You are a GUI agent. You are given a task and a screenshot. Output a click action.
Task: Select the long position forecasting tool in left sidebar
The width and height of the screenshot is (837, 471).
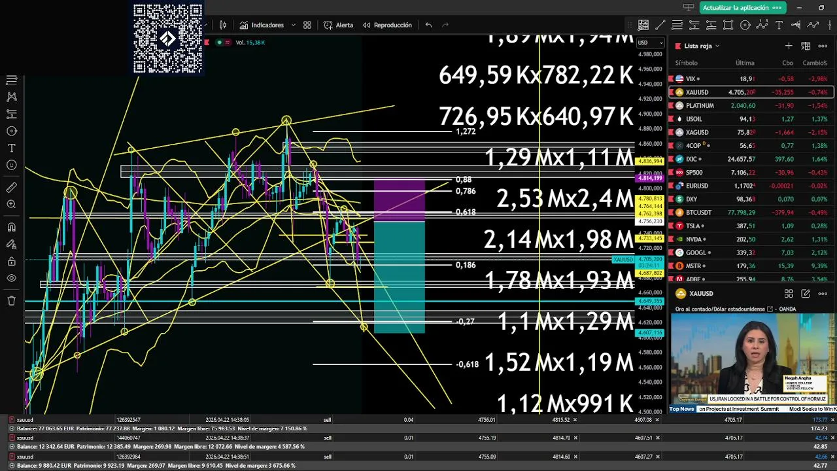[11, 114]
